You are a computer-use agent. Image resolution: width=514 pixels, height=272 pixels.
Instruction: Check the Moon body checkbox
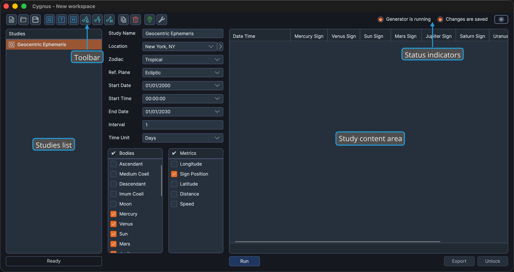click(114, 204)
